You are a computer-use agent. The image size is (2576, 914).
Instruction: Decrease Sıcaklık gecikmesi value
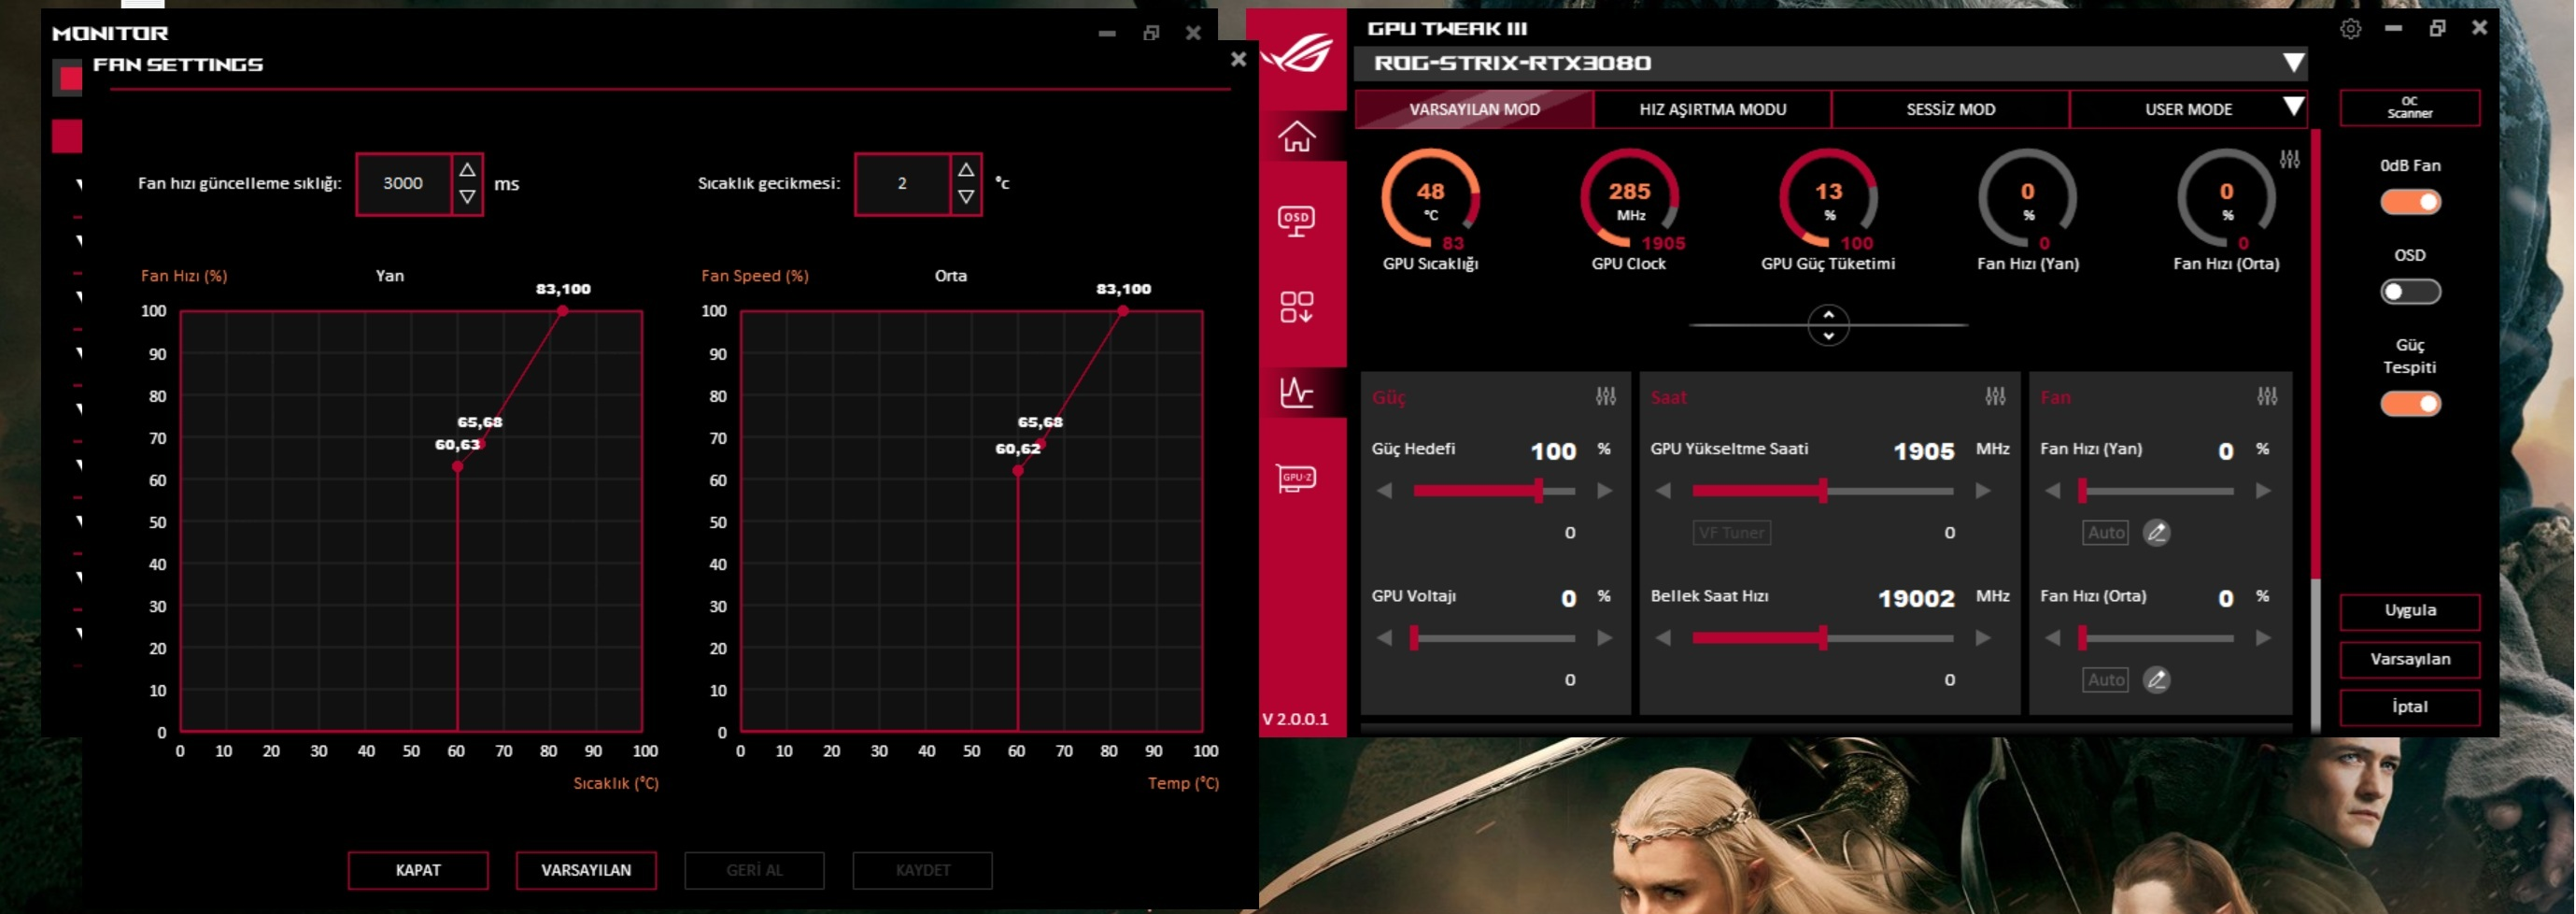[x=966, y=197]
